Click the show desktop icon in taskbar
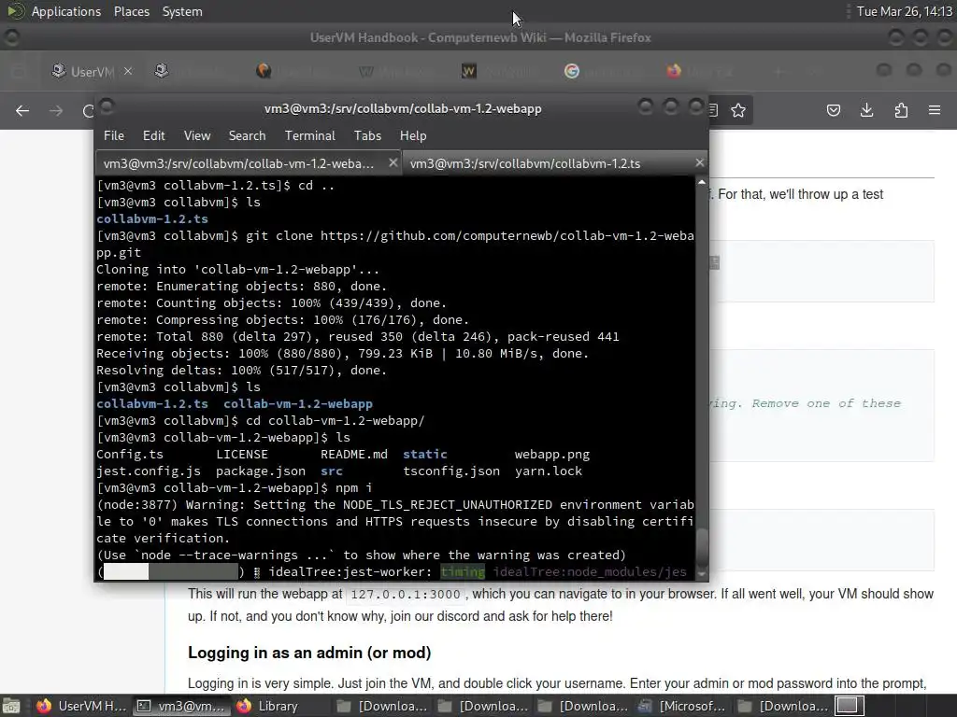The width and height of the screenshot is (957, 717). [x=11, y=706]
